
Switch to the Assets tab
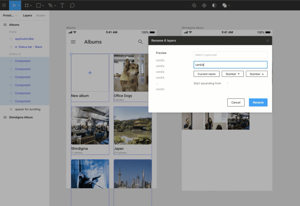[40, 16]
